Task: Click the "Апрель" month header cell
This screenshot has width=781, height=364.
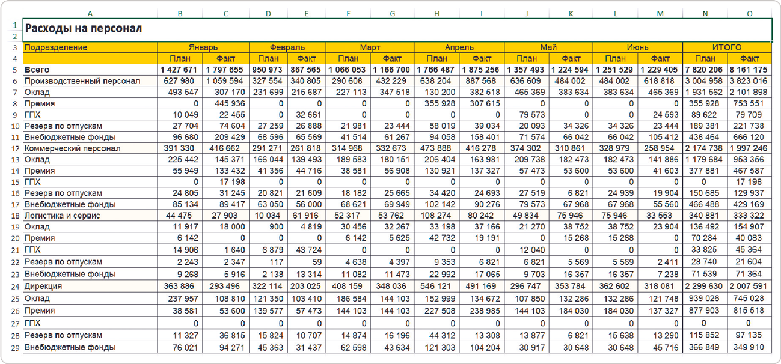Action: coord(459,47)
